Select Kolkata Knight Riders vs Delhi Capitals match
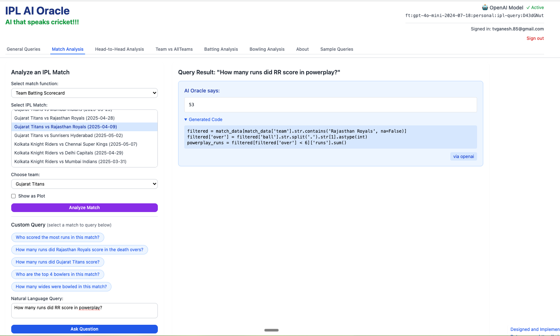 pos(69,153)
